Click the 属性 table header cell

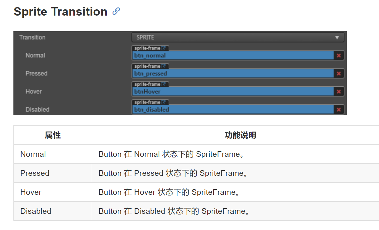click(52, 135)
